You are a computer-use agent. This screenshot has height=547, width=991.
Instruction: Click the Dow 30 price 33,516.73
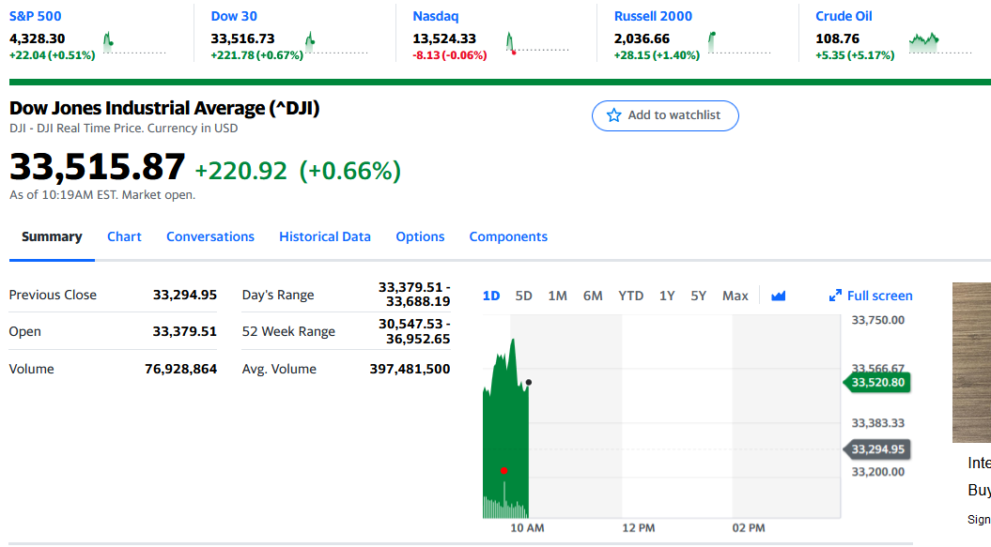tap(242, 38)
